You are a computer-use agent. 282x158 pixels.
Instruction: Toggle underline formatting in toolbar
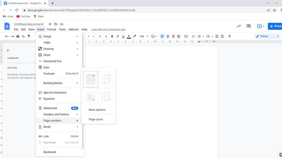point(123,36)
